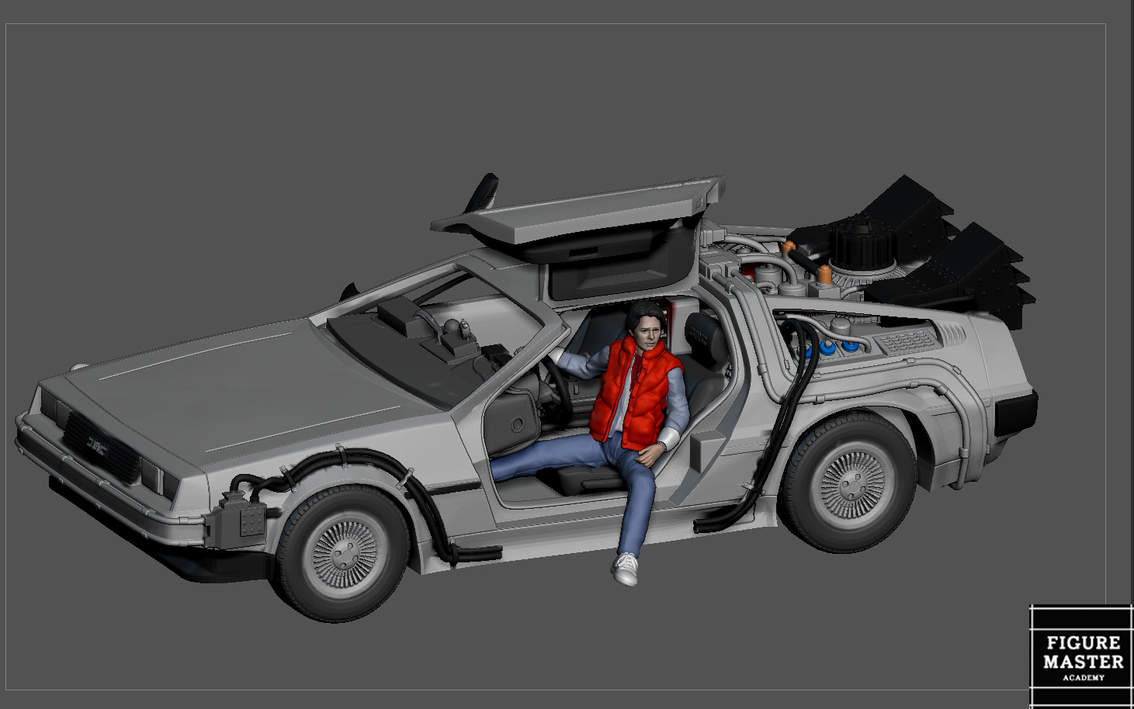Select the front wheel hubcap of the car
Screen dimensions: 1134x709
point(344,554)
